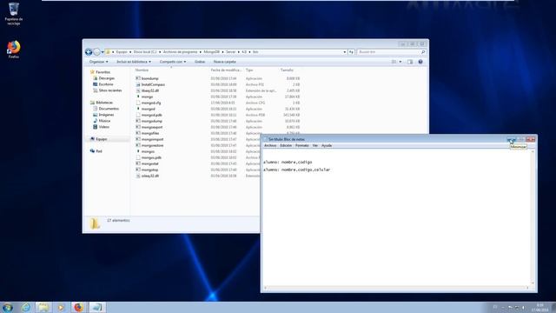The width and height of the screenshot is (556, 313).
Task: Open Vídeos library in the sidebar
Action: pos(104,127)
